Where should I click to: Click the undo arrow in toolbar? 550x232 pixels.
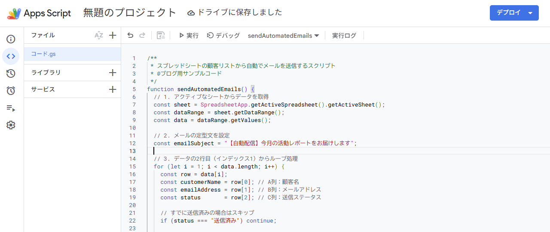click(131, 36)
